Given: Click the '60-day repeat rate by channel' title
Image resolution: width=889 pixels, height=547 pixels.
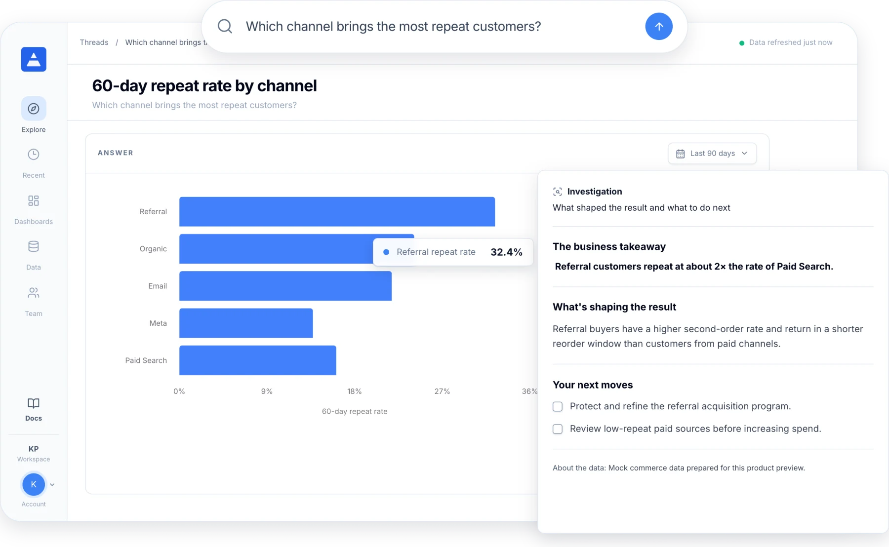Looking at the screenshot, I should [204, 85].
